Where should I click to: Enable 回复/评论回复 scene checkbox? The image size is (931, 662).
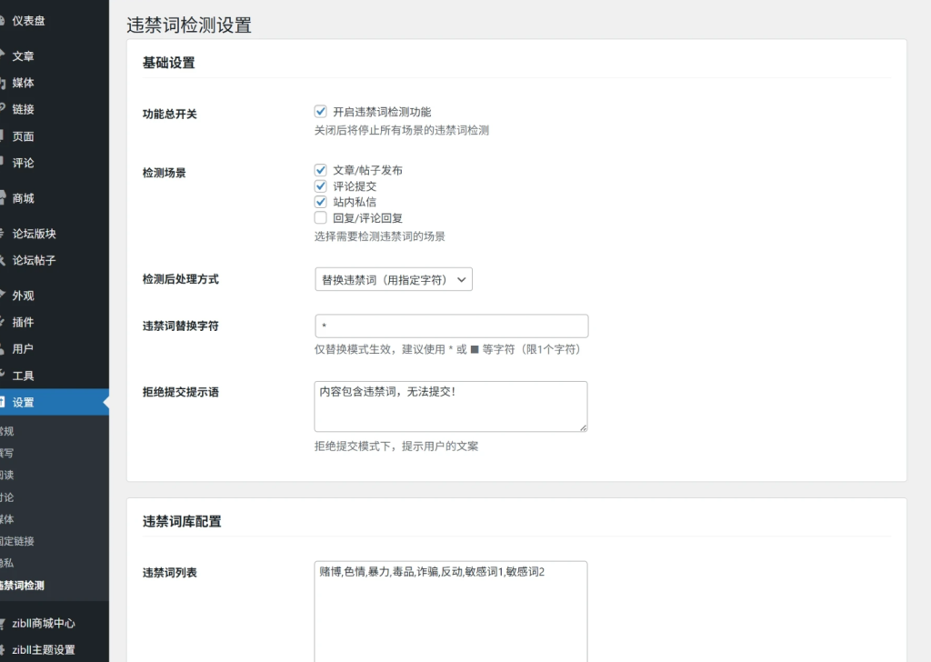tap(321, 217)
